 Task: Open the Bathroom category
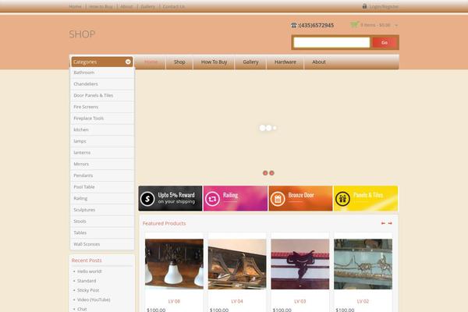(x=102, y=73)
